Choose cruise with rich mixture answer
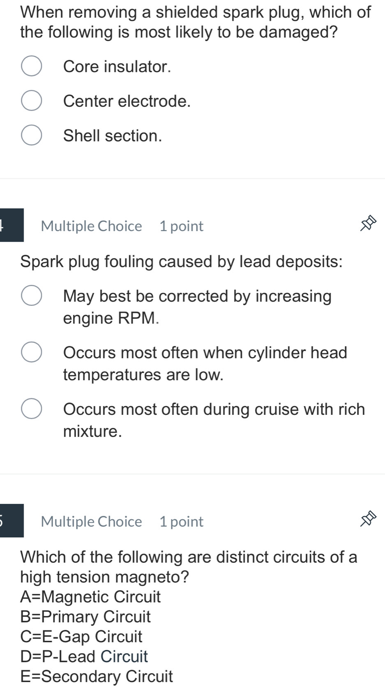This screenshot has height=689, width=385. point(32,408)
